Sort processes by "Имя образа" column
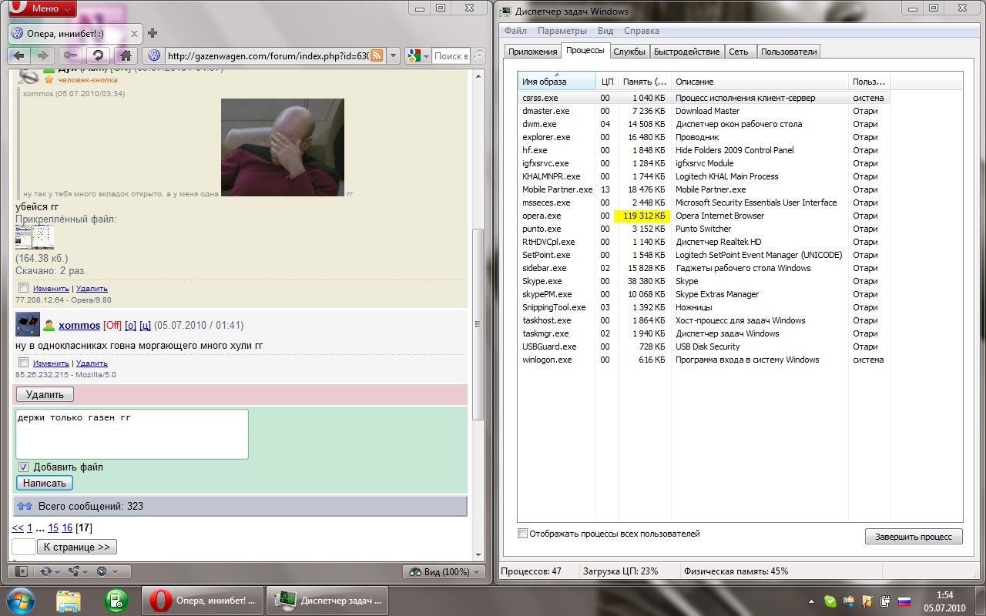Image resolution: width=986 pixels, height=616 pixels. coord(556,81)
